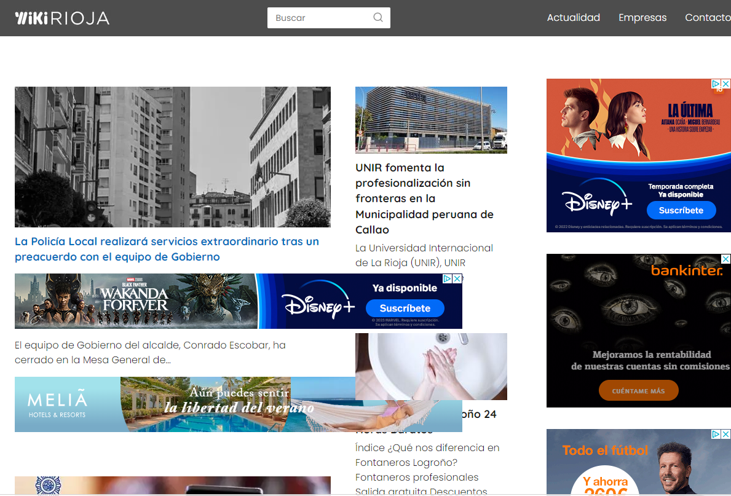
Task: Open the Contacto page
Action: pyautogui.click(x=708, y=18)
